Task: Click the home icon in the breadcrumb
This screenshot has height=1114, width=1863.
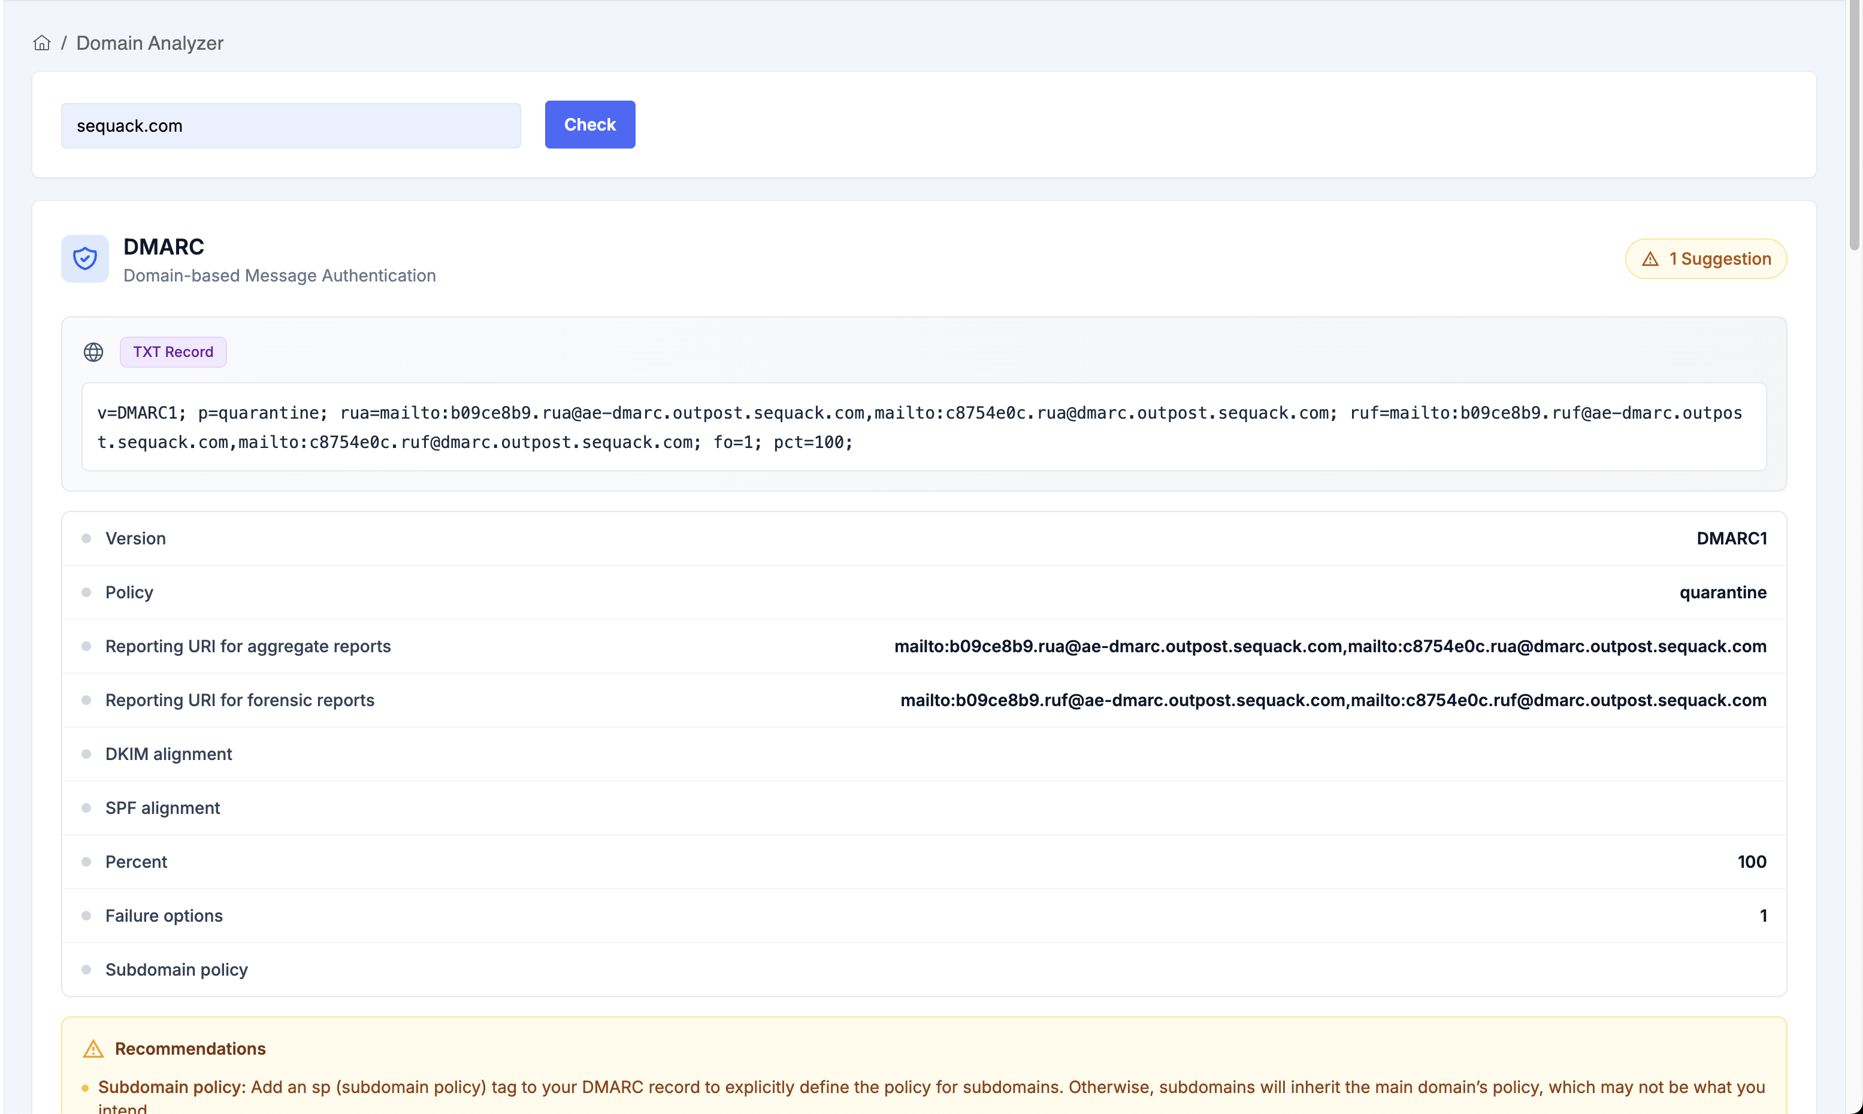Action: click(41, 43)
